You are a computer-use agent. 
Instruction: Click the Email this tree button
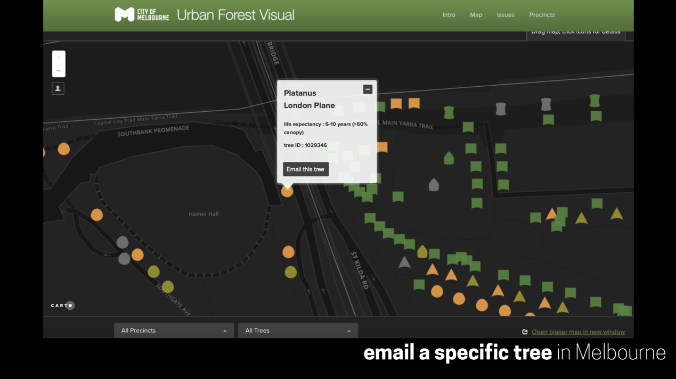[306, 169]
